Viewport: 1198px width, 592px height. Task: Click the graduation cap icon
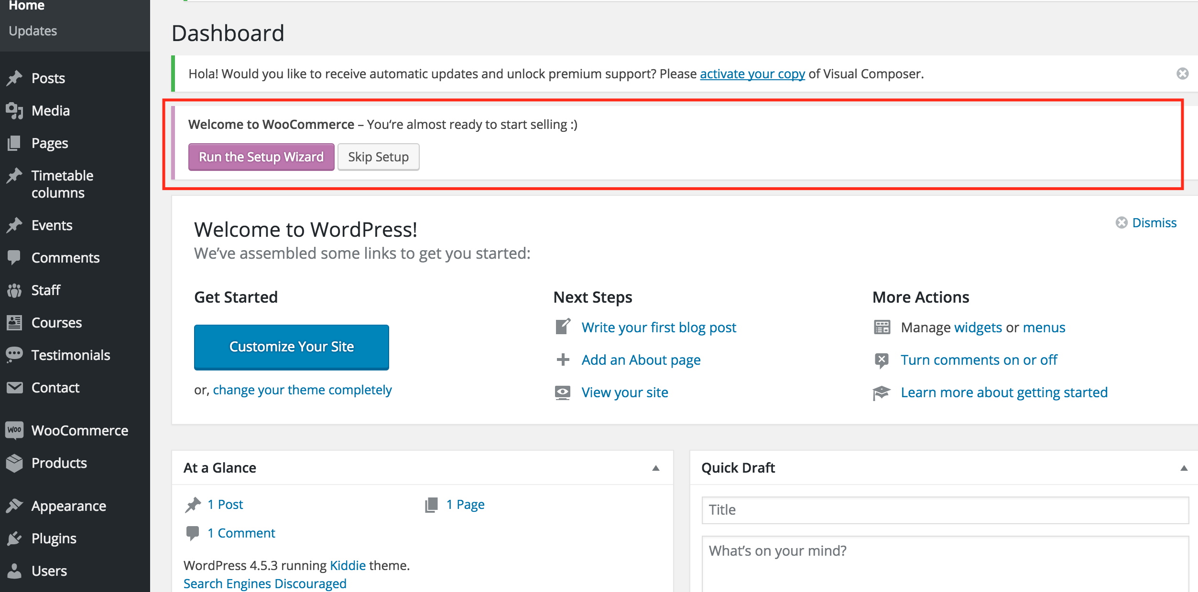[x=882, y=393]
